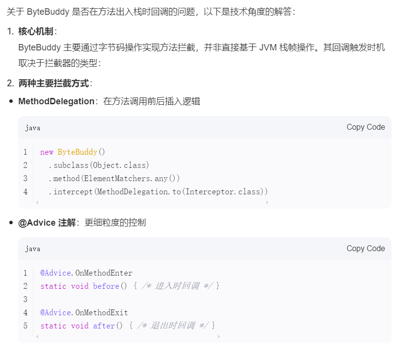Click the bullet point beside MethodDelegation
This screenshot has height=351, width=393.
(x=11, y=101)
